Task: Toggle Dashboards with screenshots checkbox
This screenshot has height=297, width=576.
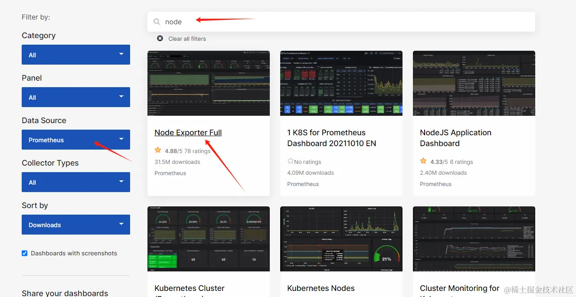Action: coord(25,253)
